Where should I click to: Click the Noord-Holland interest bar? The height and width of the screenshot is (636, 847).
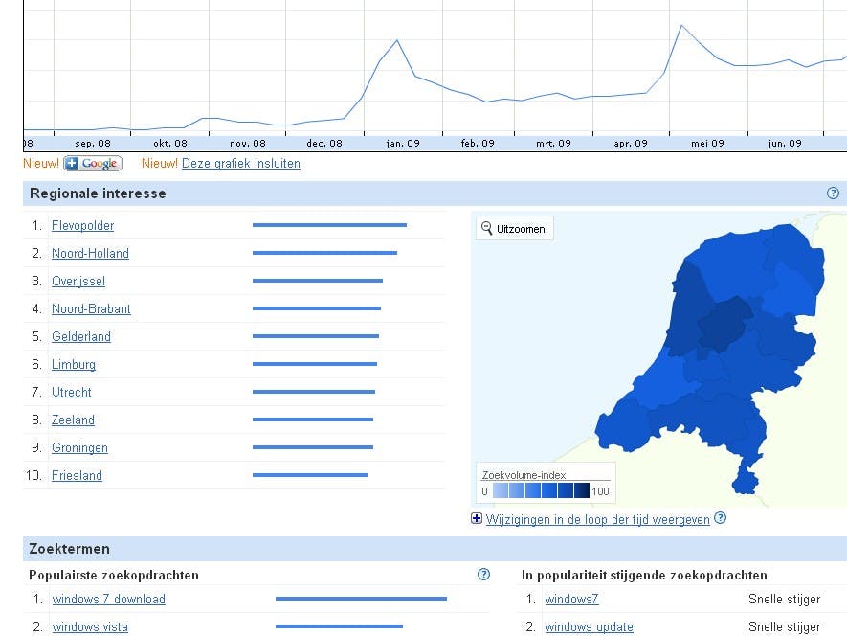tap(324, 253)
